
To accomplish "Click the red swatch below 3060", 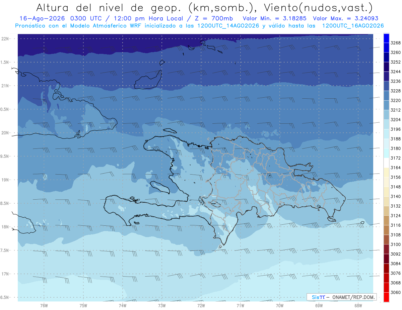I will click(x=386, y=297).
